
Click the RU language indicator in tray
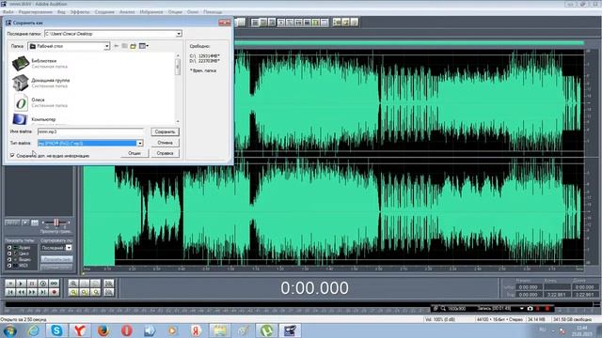(542, 330)
